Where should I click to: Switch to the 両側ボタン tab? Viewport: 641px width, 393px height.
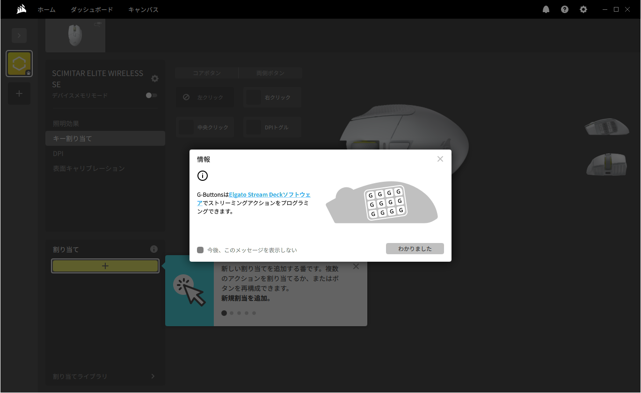270,73
